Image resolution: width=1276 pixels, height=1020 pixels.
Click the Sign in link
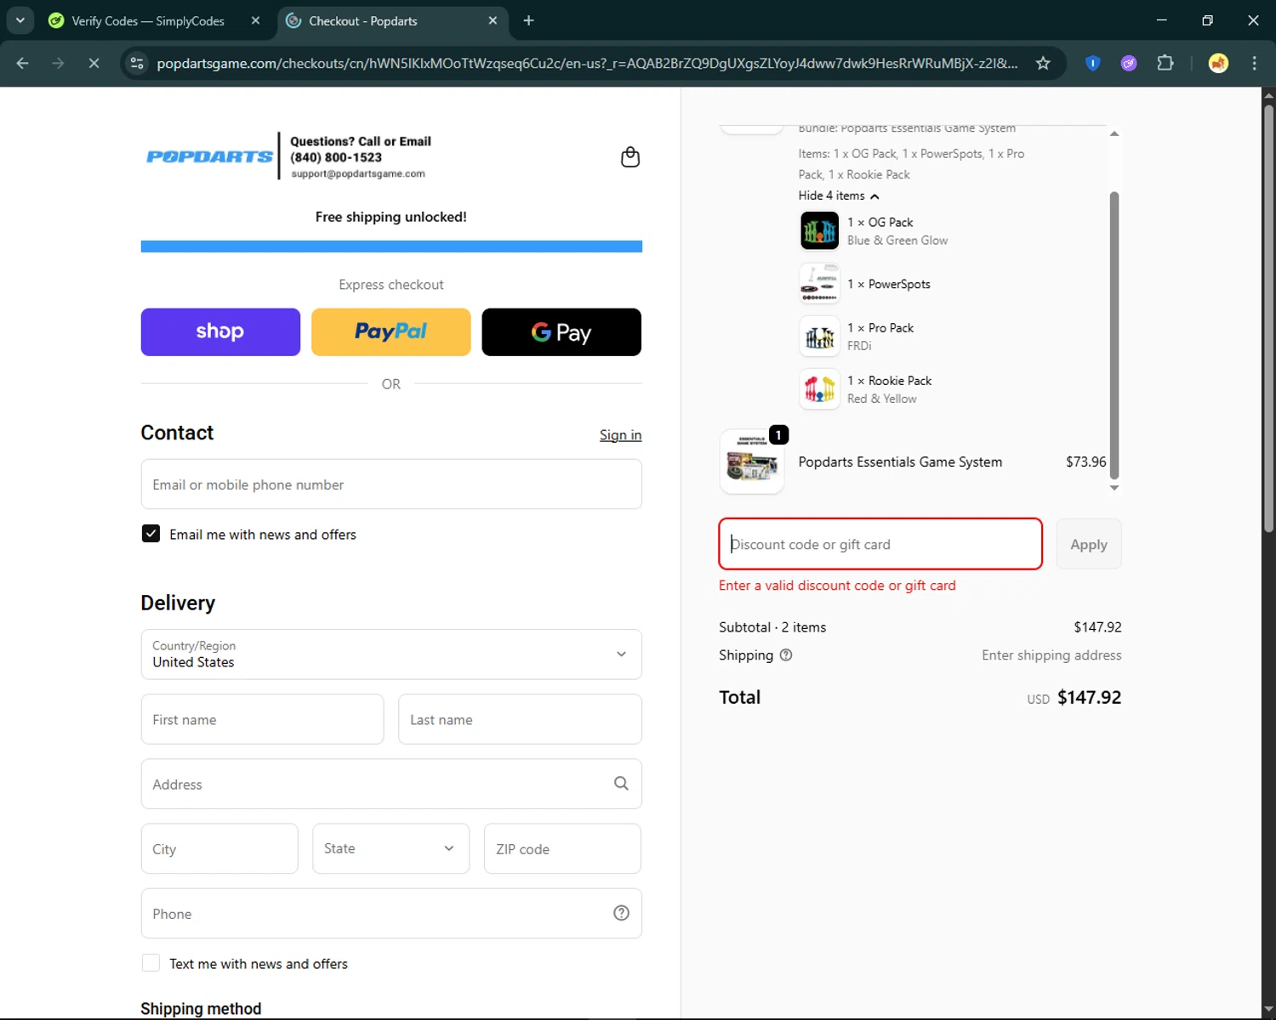620,434
